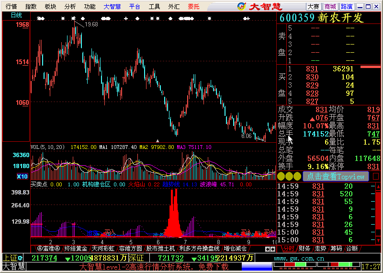
Task: Click left arrow of indicator tab scroller
Action: coord(268,249)
